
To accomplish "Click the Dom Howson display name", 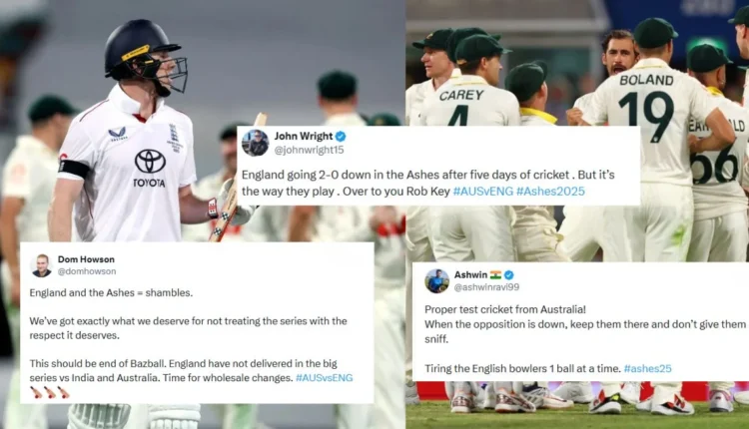I will tap(86, 259).
